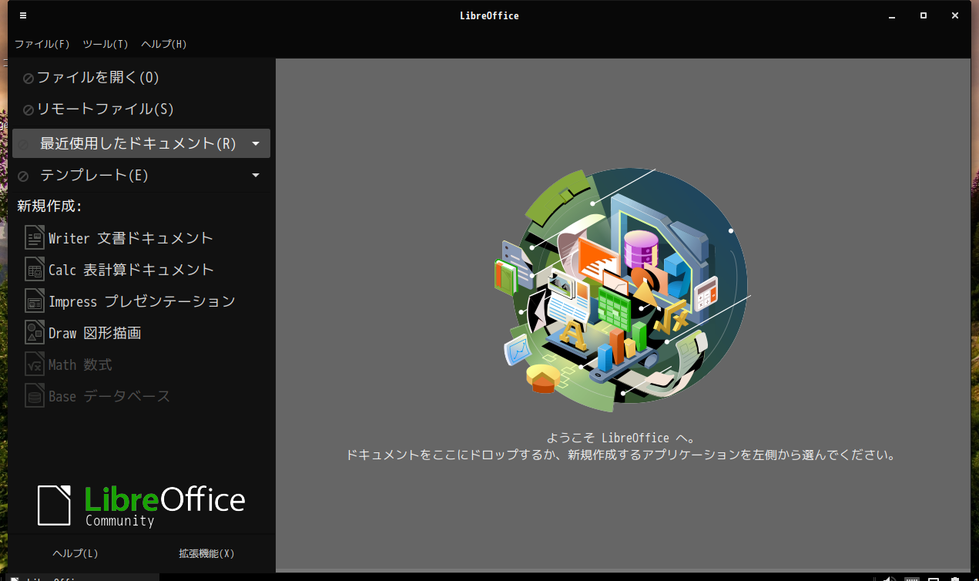Viewport: 979px width, 581px height.
Task: Click リモートファイル(S) button
Action: coord(141,109)
